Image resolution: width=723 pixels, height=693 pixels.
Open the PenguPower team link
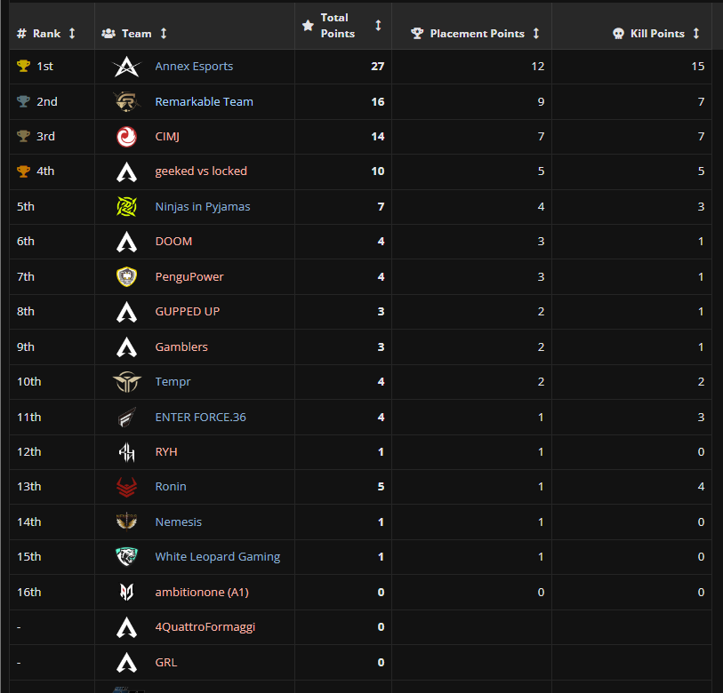[189, 276]
